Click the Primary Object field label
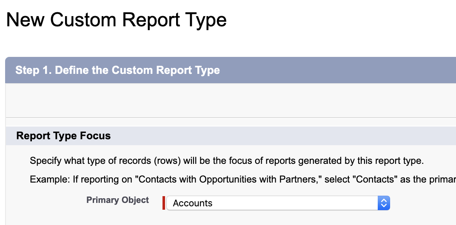This screenshot has width=456, height=225. point(117,200)
